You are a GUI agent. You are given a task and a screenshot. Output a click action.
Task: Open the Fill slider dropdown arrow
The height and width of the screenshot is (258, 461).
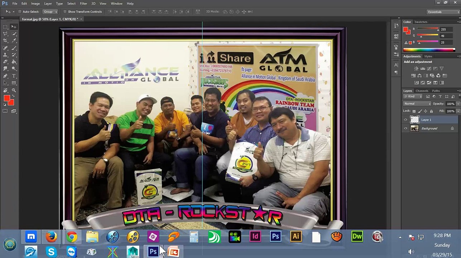coord(458,111)
